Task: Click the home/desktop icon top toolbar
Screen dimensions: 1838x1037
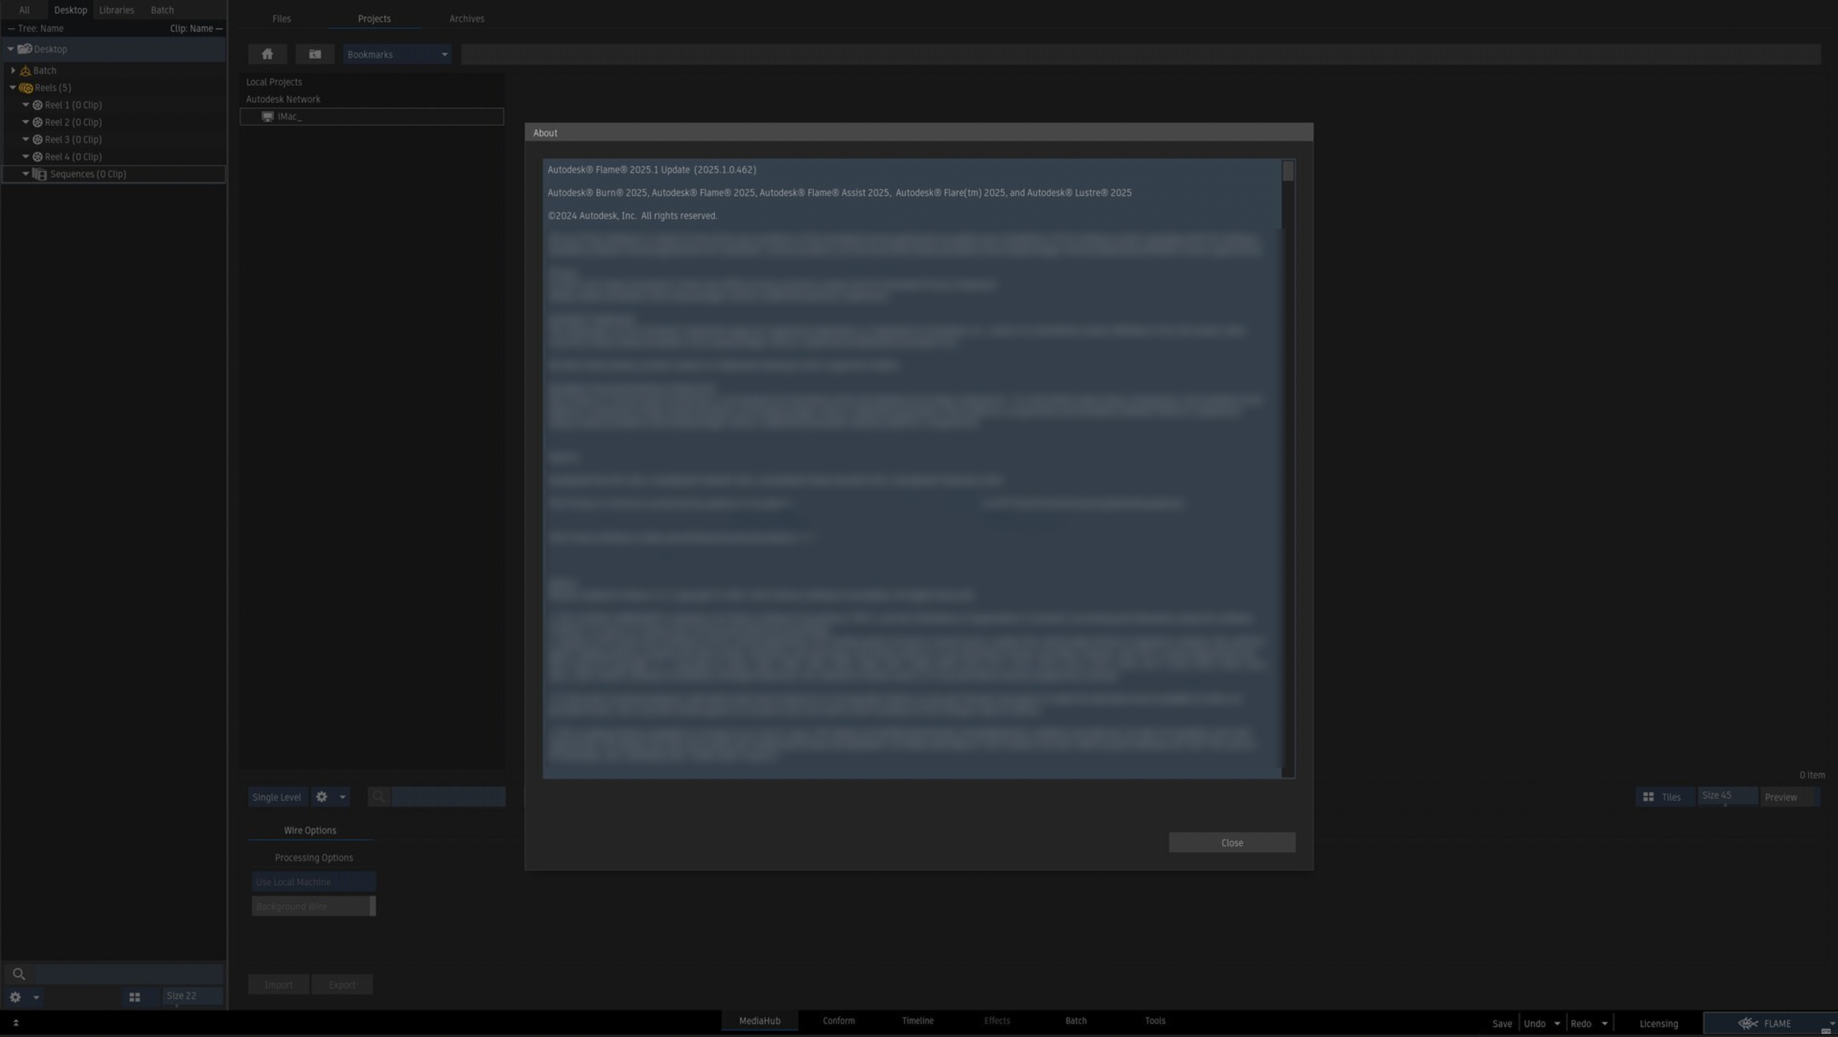Action: pyautogui.click(x=267, y=53)
